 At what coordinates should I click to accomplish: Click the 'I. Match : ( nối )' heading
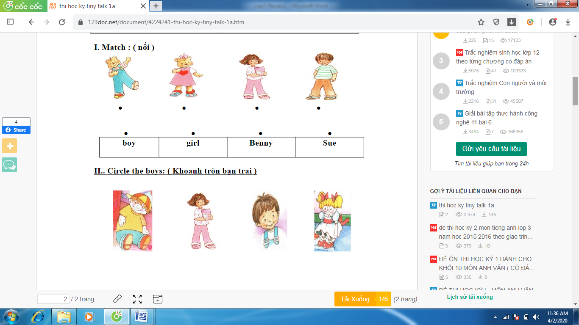[x=124, y=47]
